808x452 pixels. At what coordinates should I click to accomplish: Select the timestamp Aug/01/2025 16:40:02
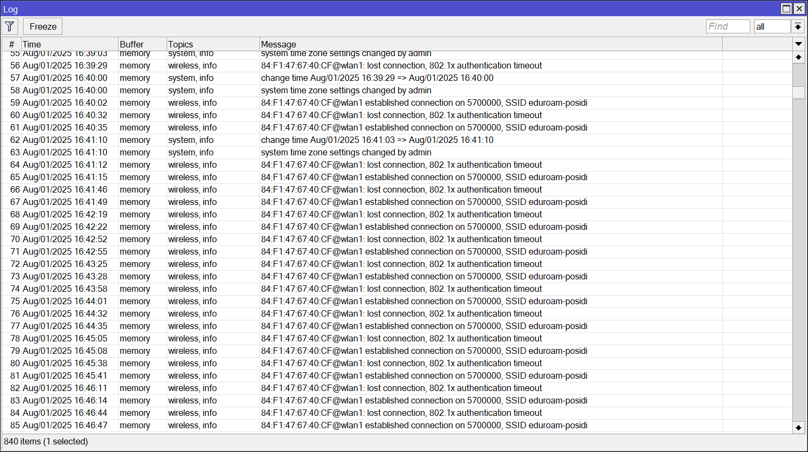(65, 102)
